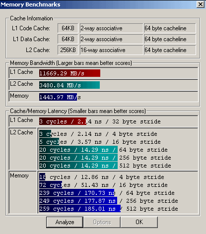Click L2 Cache 64 byte cacheline field

(x=170, y=50)
